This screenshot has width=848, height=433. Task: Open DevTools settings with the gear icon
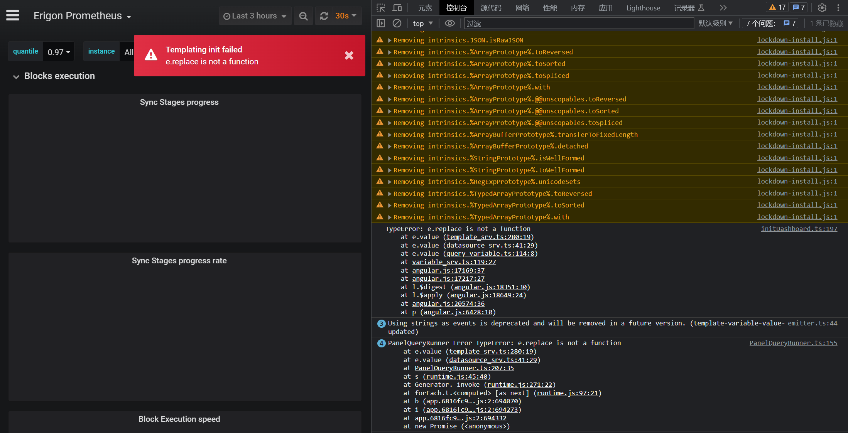pos(822,8)
